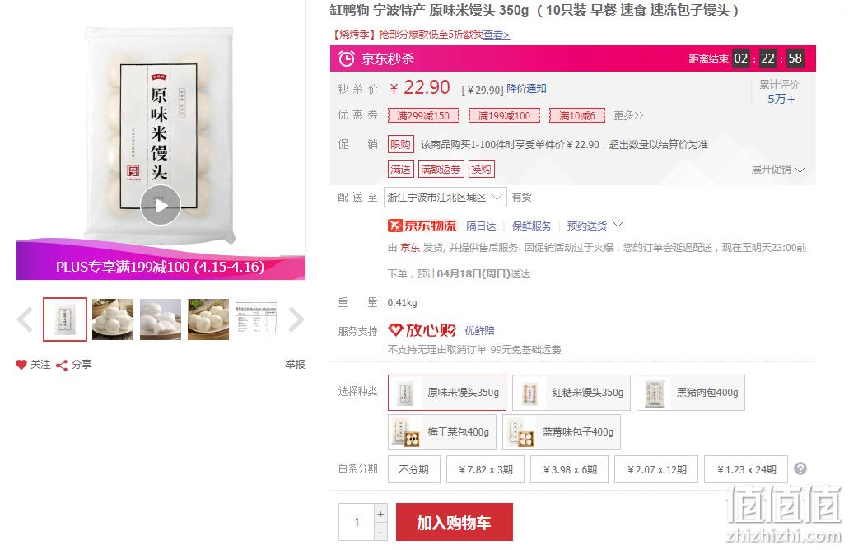Select the 黑猪肉包400g variety

691,393
